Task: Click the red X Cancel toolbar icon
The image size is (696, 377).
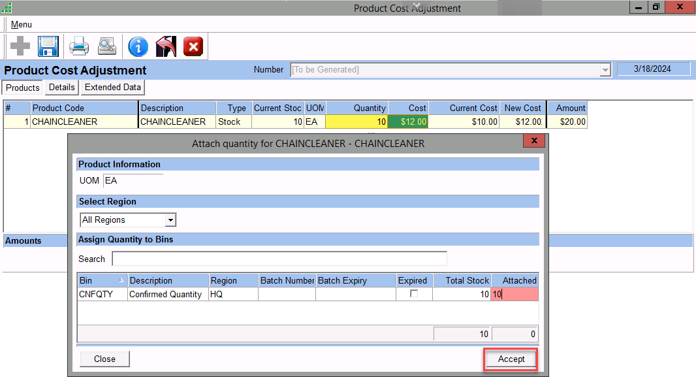Action: pos(193,46)
